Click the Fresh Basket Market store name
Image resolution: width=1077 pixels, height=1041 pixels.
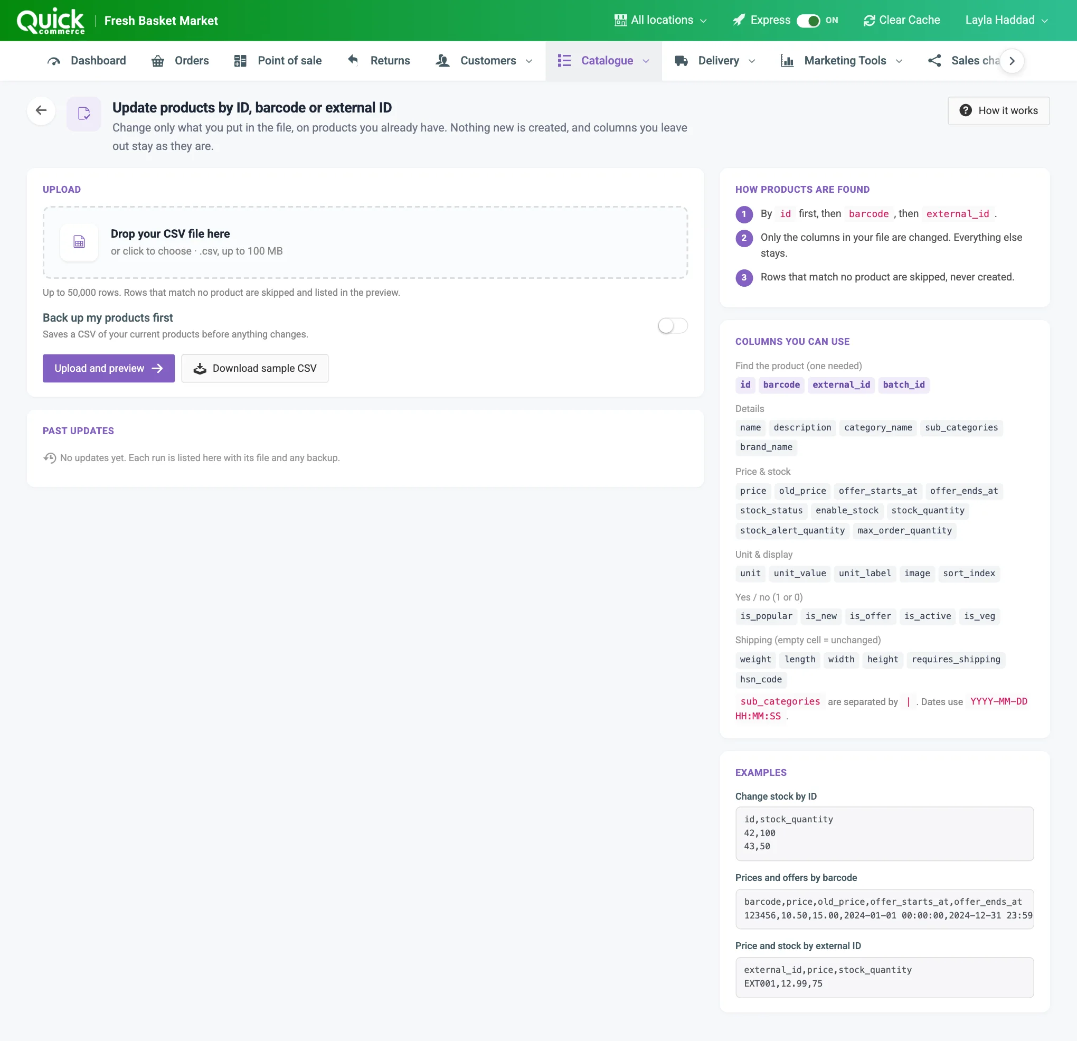tap(161, 21)
